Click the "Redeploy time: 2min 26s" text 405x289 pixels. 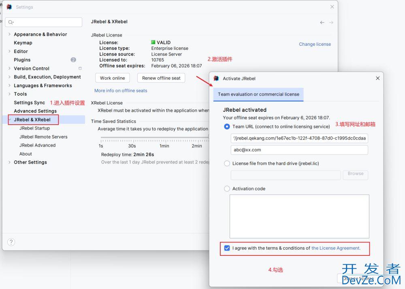[x=128, y=155]
